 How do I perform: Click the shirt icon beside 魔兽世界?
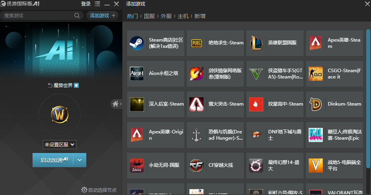[76, 85]
